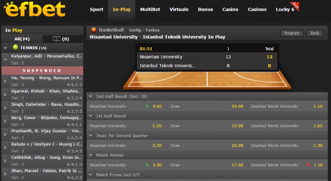Image resolution: width=331 pixels, height=181 pixels.
Task: Open Singh, Dalwinder - Bava, Haadin match
Action: pyautogui.click(x=46, y=104)
